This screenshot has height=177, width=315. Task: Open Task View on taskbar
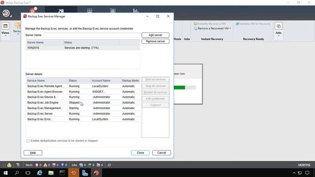pyautogui.click(x=28, y=173)
